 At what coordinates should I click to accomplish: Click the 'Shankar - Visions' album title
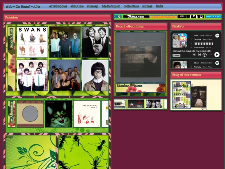[130, 86]
